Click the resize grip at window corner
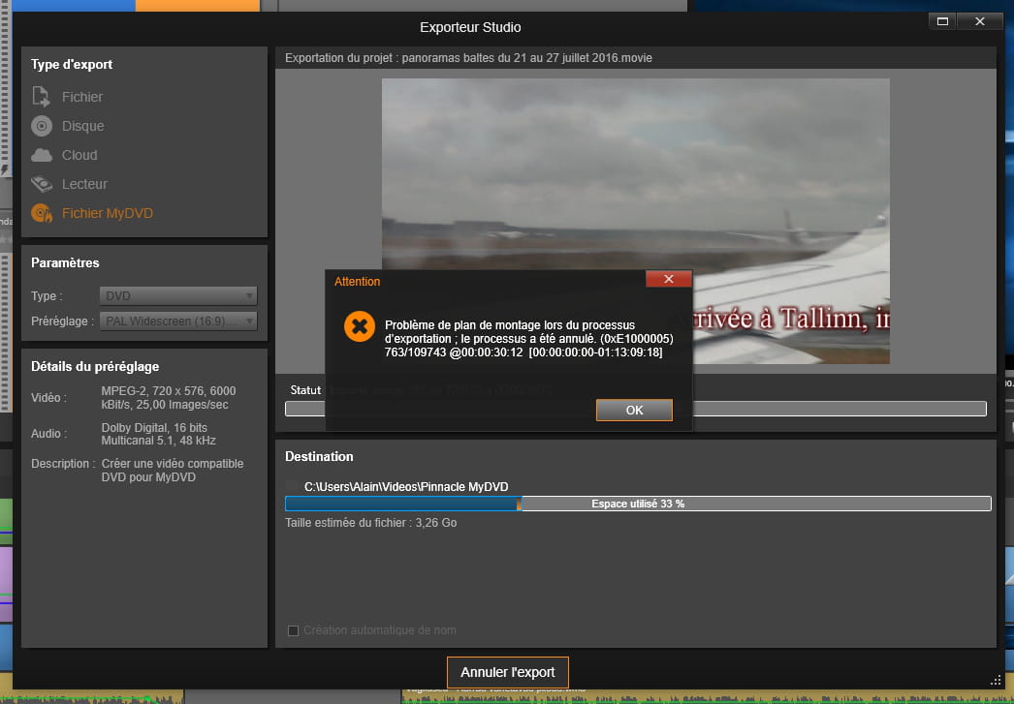Viewport: 1014px width, 704px height. pyautogui.click(x=996, y=680)
